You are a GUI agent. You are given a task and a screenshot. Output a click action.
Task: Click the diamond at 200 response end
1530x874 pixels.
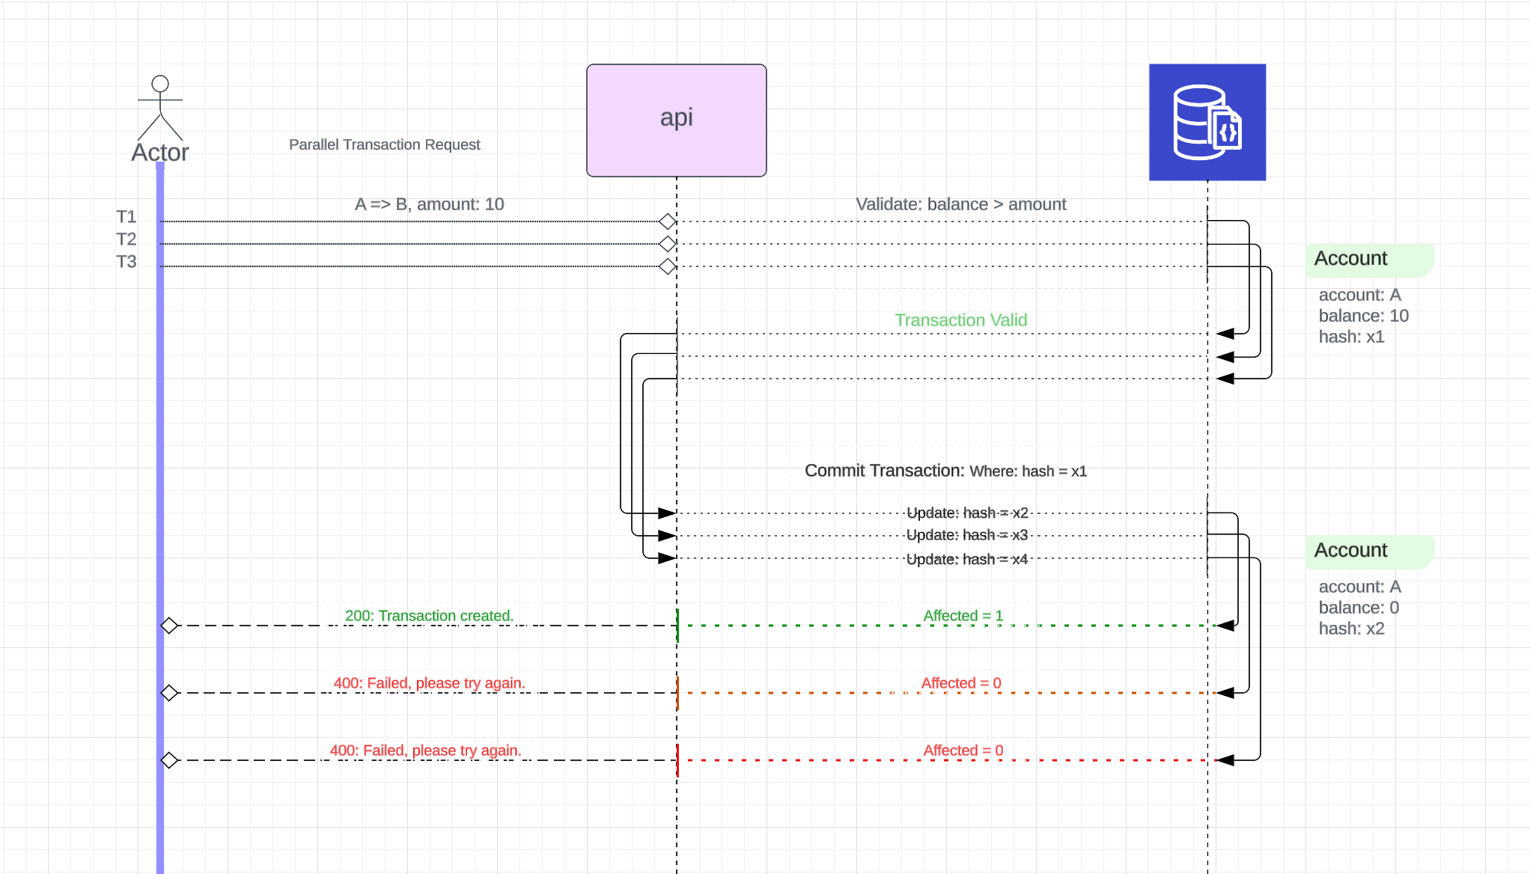170,626
